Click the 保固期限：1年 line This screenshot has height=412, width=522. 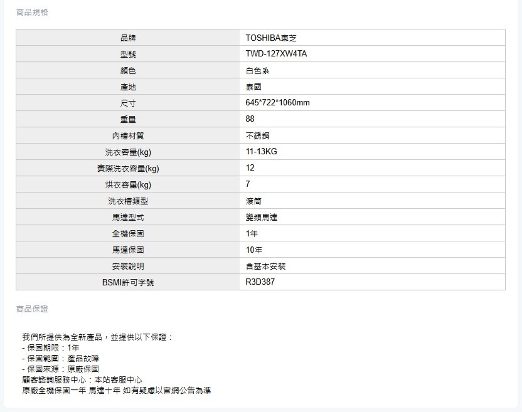(51, 348)
